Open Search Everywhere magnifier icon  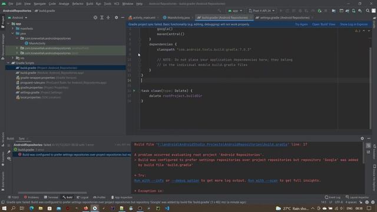coord(368,11)
